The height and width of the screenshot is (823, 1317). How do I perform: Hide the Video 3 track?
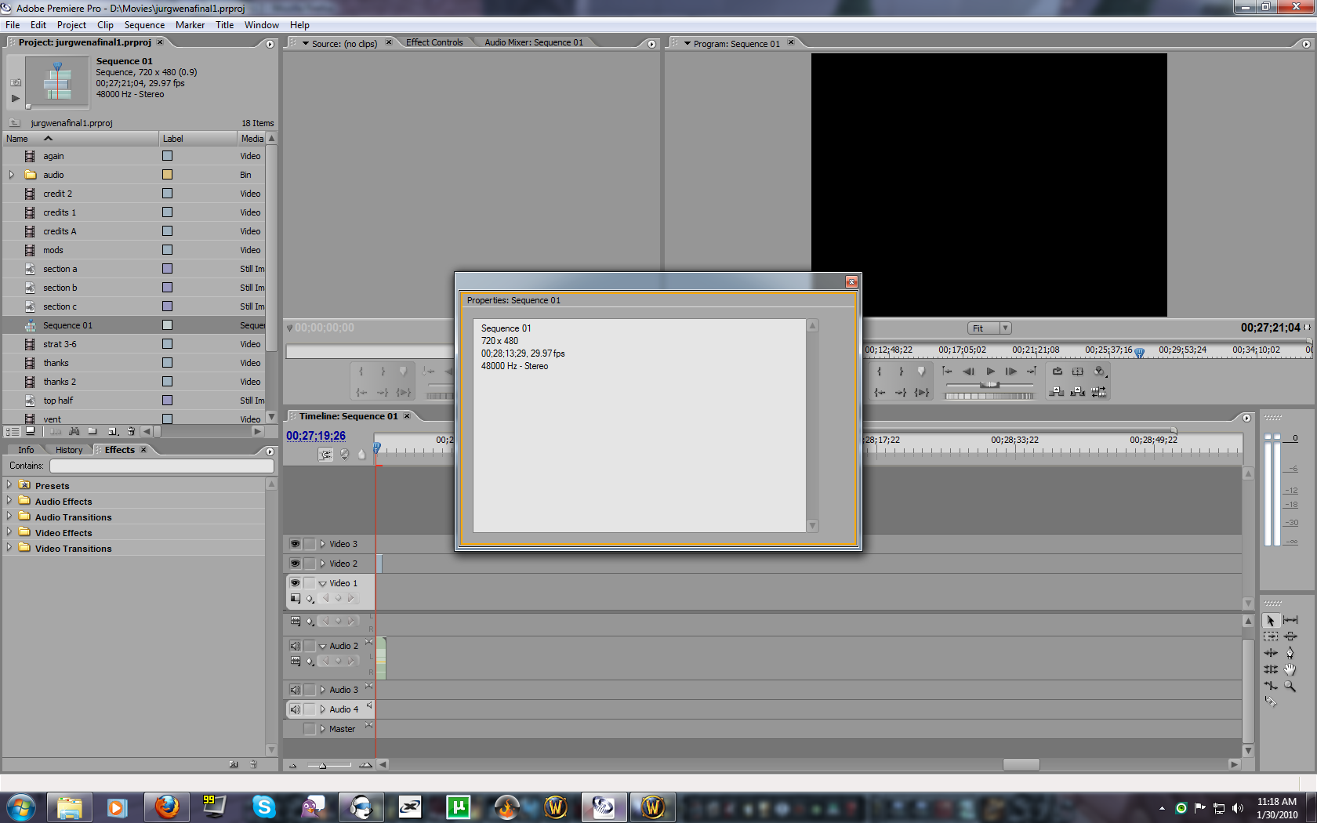295,544
